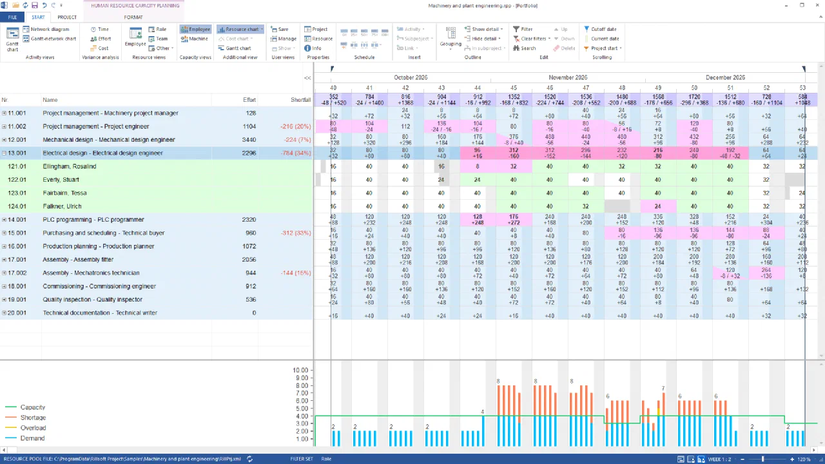Select employee row Ellingham, Rosalind
This screenshot has width=825, height=464.
157,166
